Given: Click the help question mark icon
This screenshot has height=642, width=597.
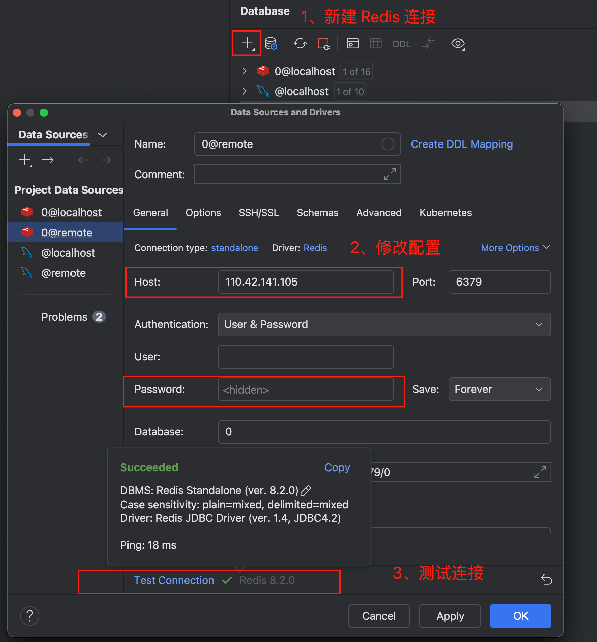Looking at the screenshot, I should point(30,616).
